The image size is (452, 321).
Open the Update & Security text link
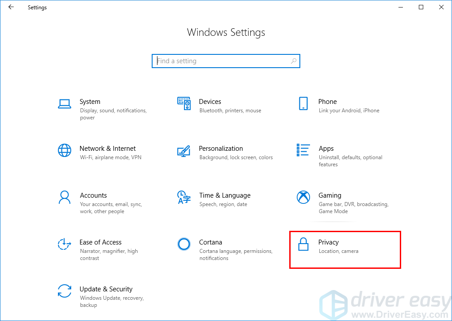click(106, 289)
